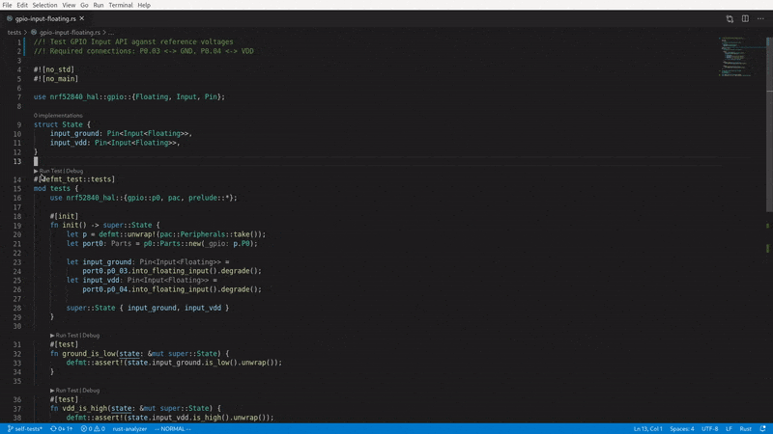Change end-of-line sequence via LF

[x=729, y=429]
